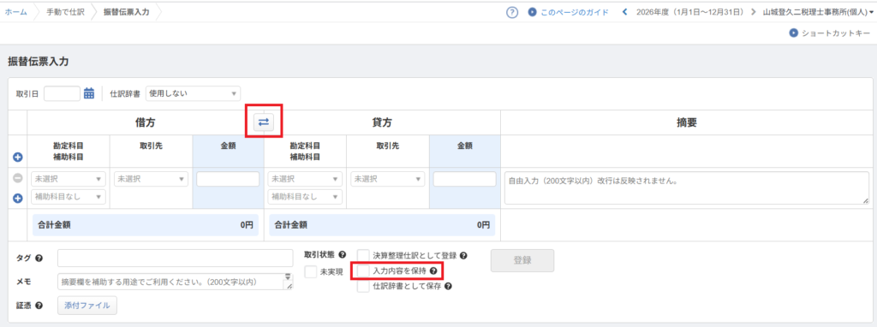This screenshot has height=327, width=877.
Task: Click the debit 金額 input field
Action: click(x=228, y=179)
